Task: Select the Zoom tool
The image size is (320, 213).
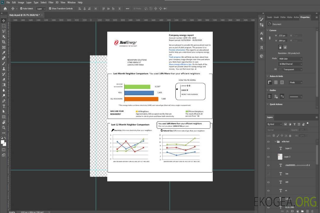Action: [4, 128]
